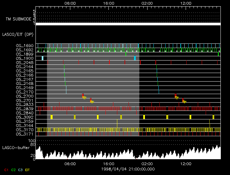Click the red C1 legend entry

point(6,170)
